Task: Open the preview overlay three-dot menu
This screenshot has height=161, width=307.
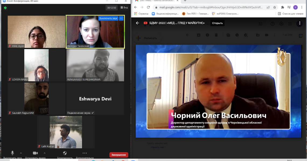Action: point(299,23)
